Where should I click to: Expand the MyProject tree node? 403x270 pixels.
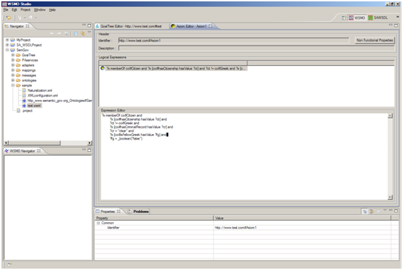tap(7, 40)
